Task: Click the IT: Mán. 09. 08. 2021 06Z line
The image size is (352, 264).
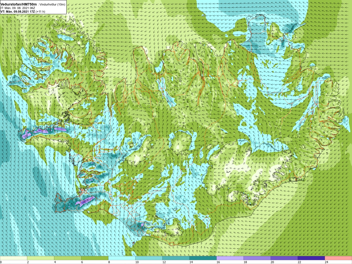Action: coord(18,8)
